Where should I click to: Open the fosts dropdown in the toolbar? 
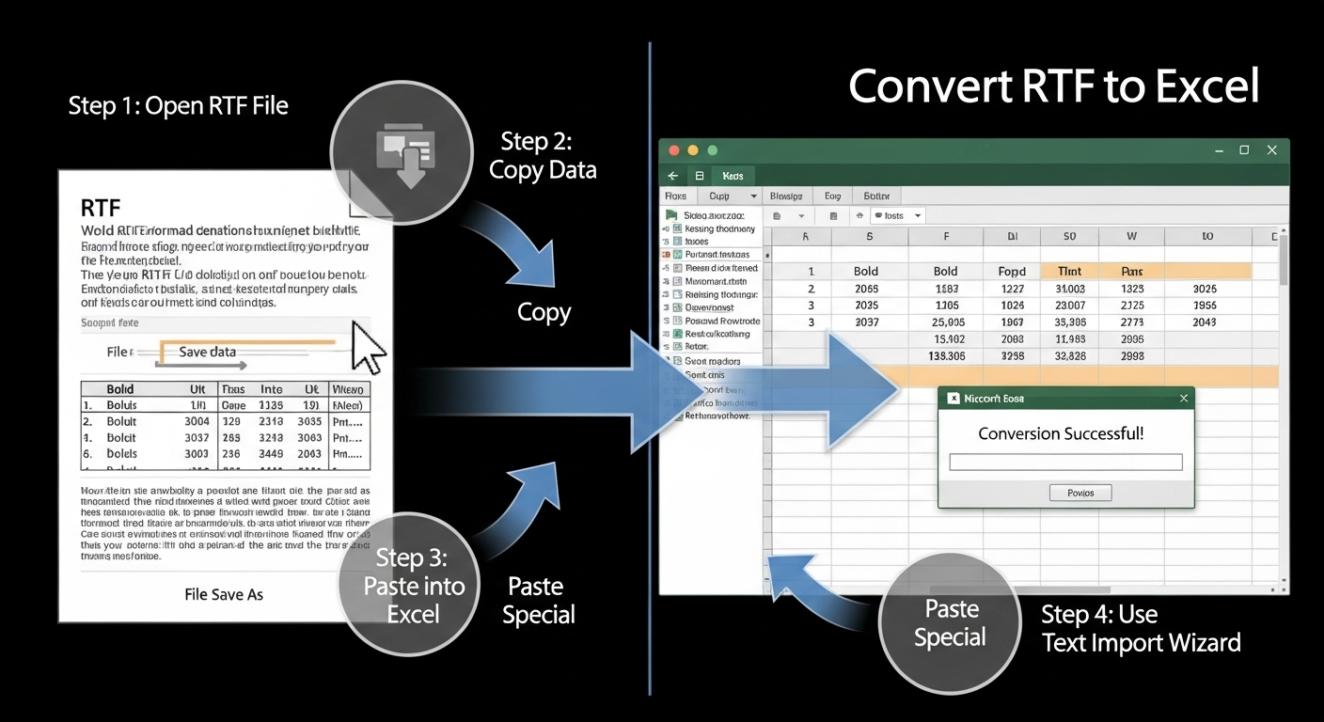coord(918,216)
